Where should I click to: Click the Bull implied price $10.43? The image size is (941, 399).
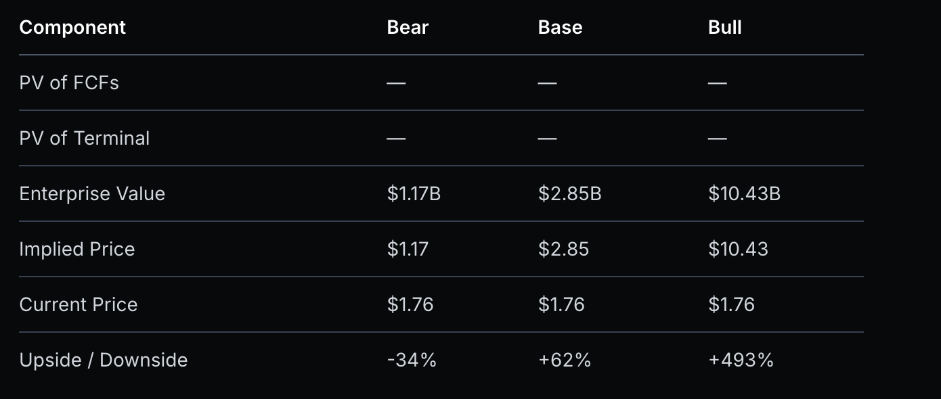pos(738,250)
